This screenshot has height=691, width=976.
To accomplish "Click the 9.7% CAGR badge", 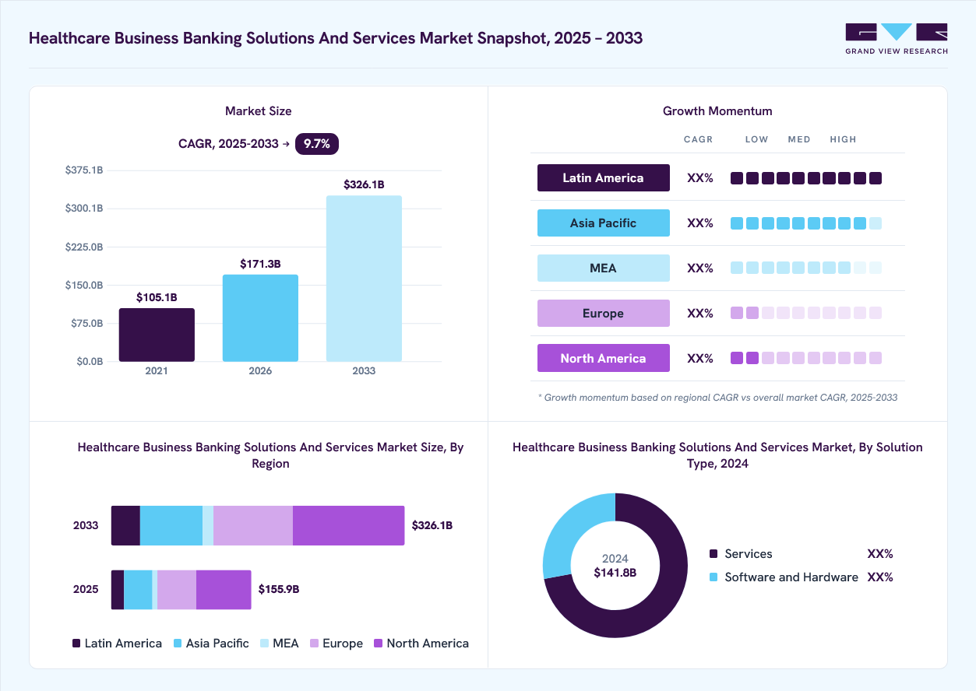I will click(x=317, y=144).
